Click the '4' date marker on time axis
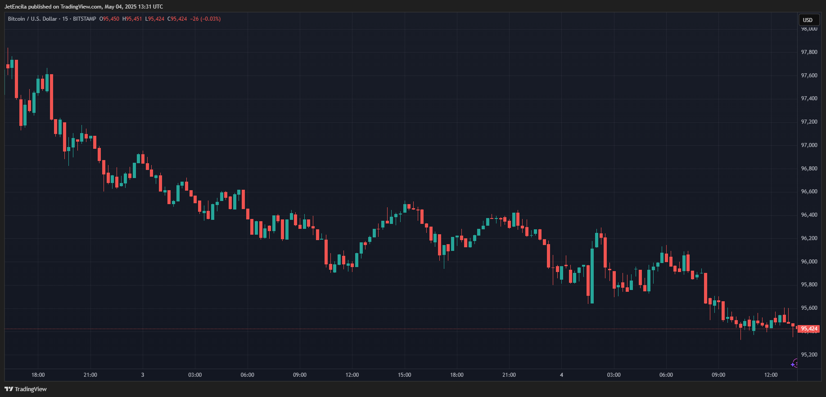826x397 pixels. [x=561, y=375]
